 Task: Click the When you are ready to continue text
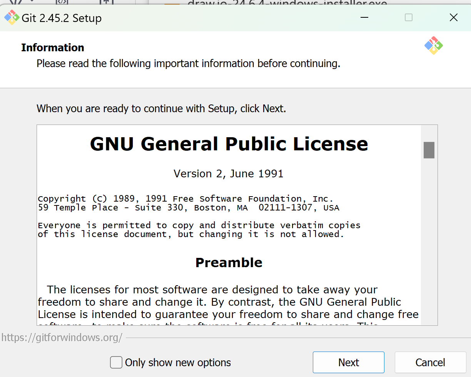[161, 109]
